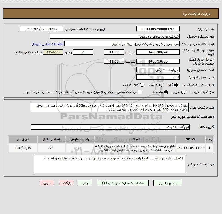This screenshot has height=214, width=222.
Task: Click the need date cell 1400/10/15
Action: 23,148
